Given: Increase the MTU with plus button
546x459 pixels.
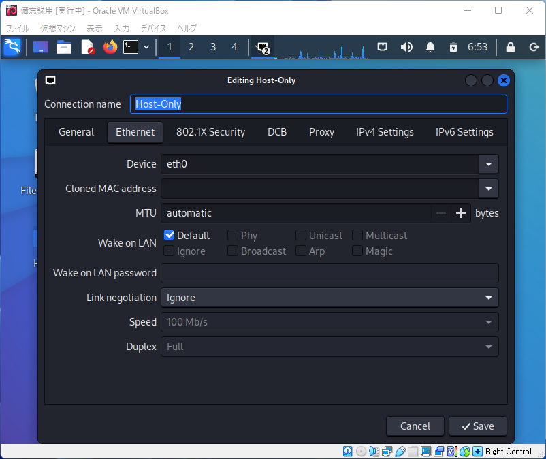Looking at the screenshot, I should [461, 213].
